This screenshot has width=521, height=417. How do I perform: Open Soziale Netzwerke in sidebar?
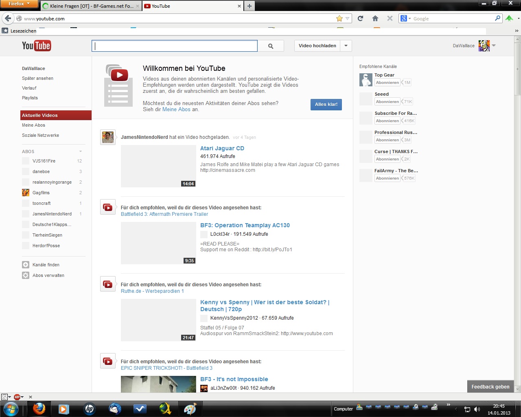point(40,135)
